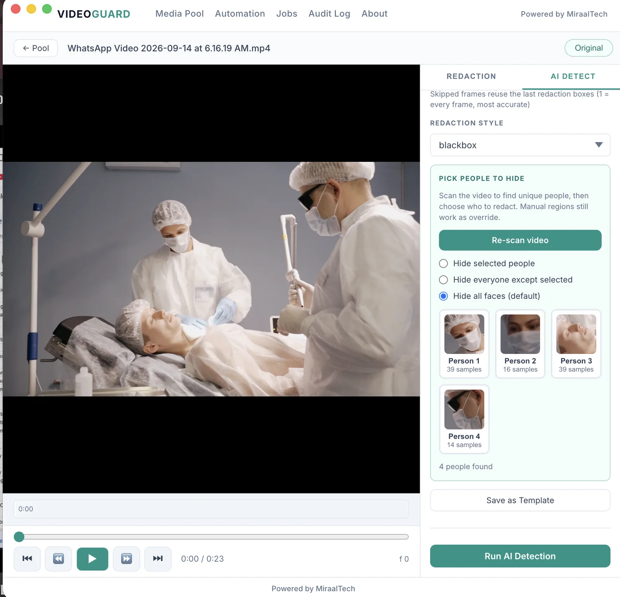Click the header 'Powered by MiraalTech' text
The height and width of the screenshot is (597, 620).
pyautogui.click(x=564, y=14)
